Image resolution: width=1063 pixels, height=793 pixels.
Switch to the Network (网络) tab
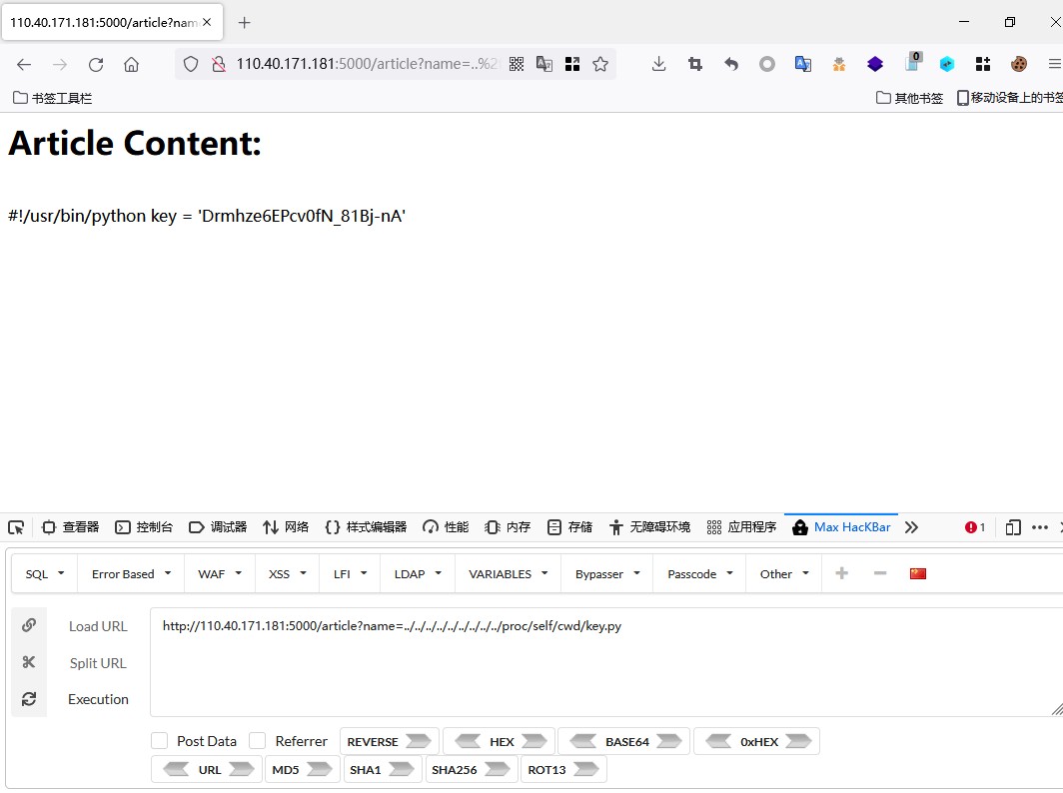tap(286, 527)
